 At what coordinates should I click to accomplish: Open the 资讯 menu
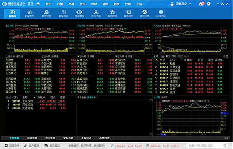point(83,4)
